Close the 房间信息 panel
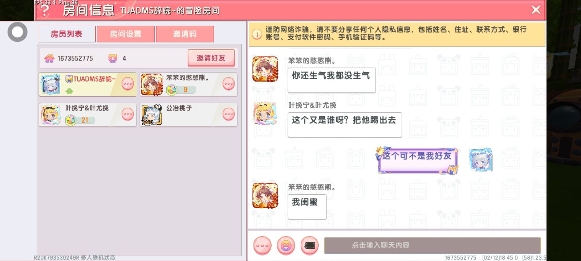This screenshot has height=261, width=581. [536, 10]
